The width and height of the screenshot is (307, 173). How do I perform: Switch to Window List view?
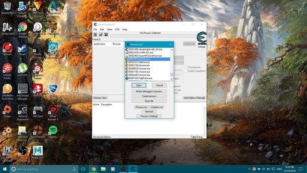coord(157,107)
